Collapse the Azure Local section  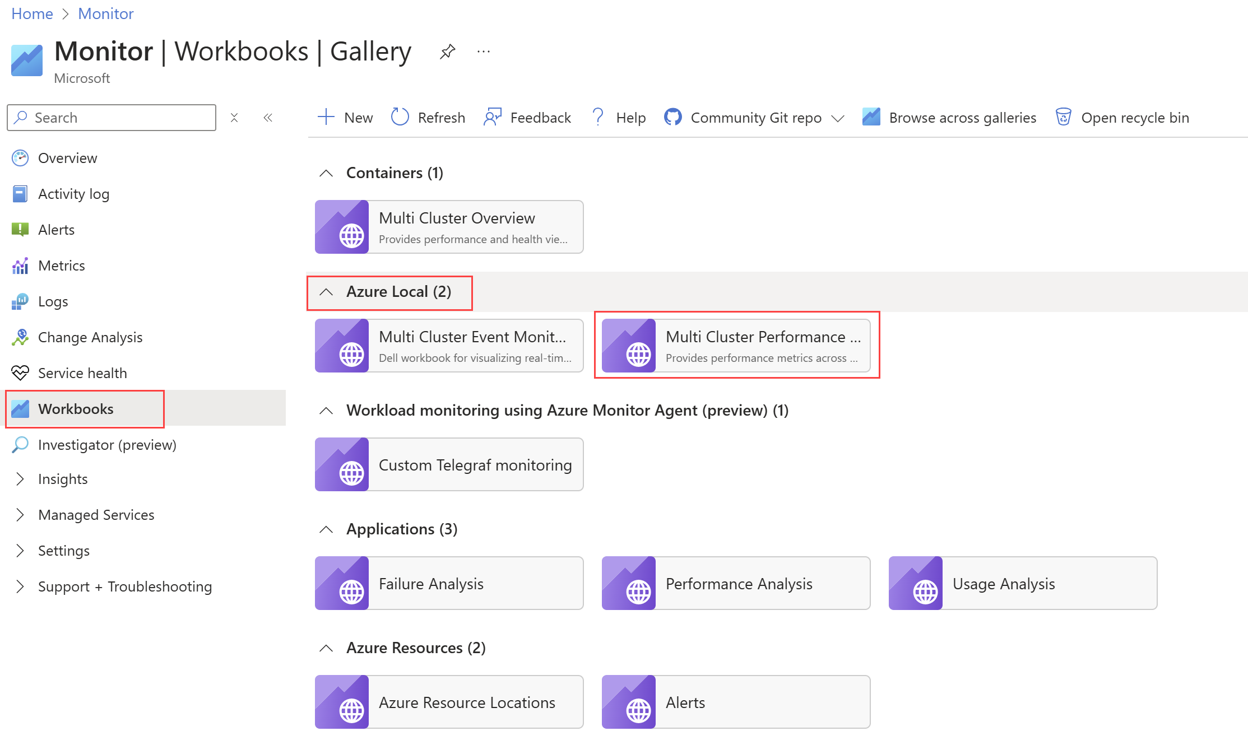(x=326, y=292)
